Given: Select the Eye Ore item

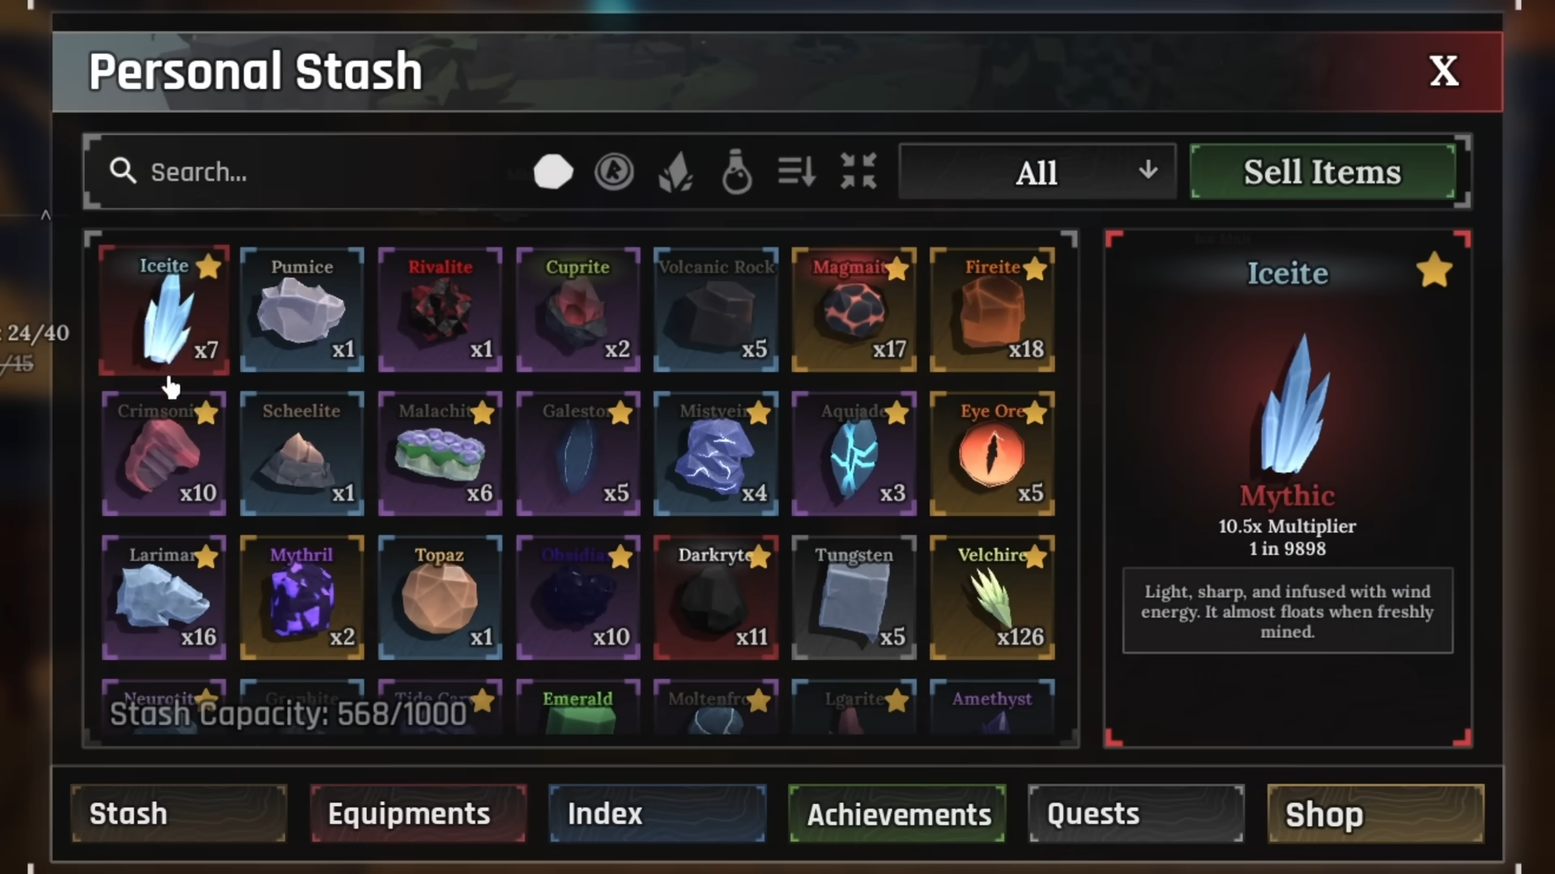Looking at the screenshot, I should click(992, 453).
